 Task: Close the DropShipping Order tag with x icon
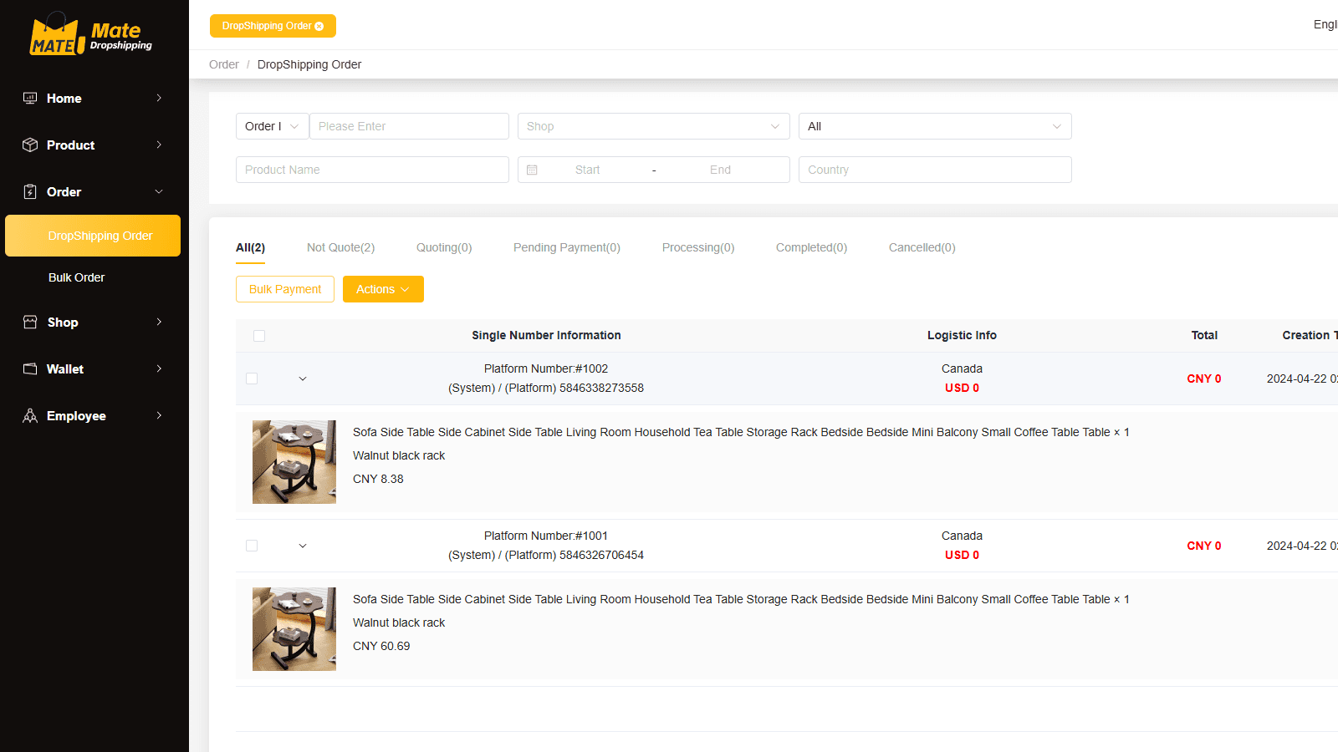(319, 27)
